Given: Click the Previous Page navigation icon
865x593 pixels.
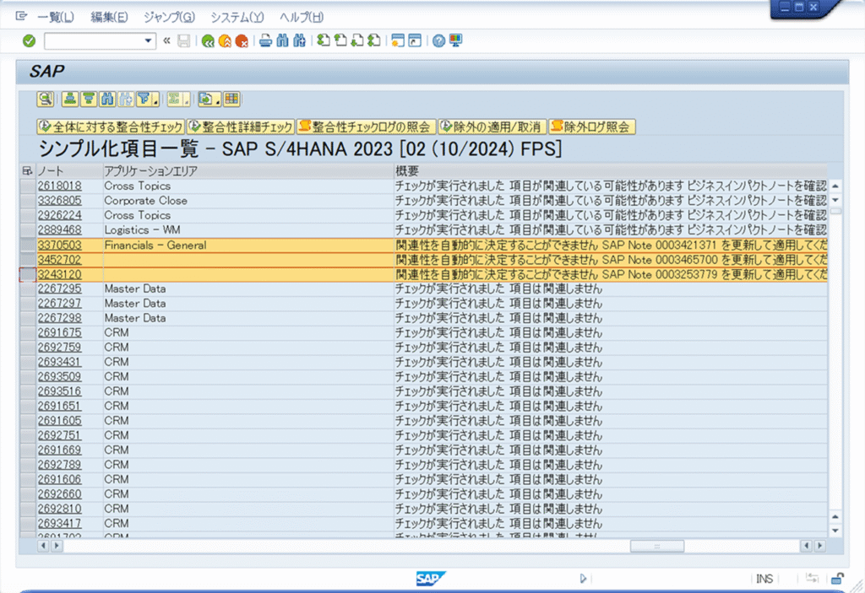Looking at the screenshot, I should pyautogui.click(x=340, y=40).
